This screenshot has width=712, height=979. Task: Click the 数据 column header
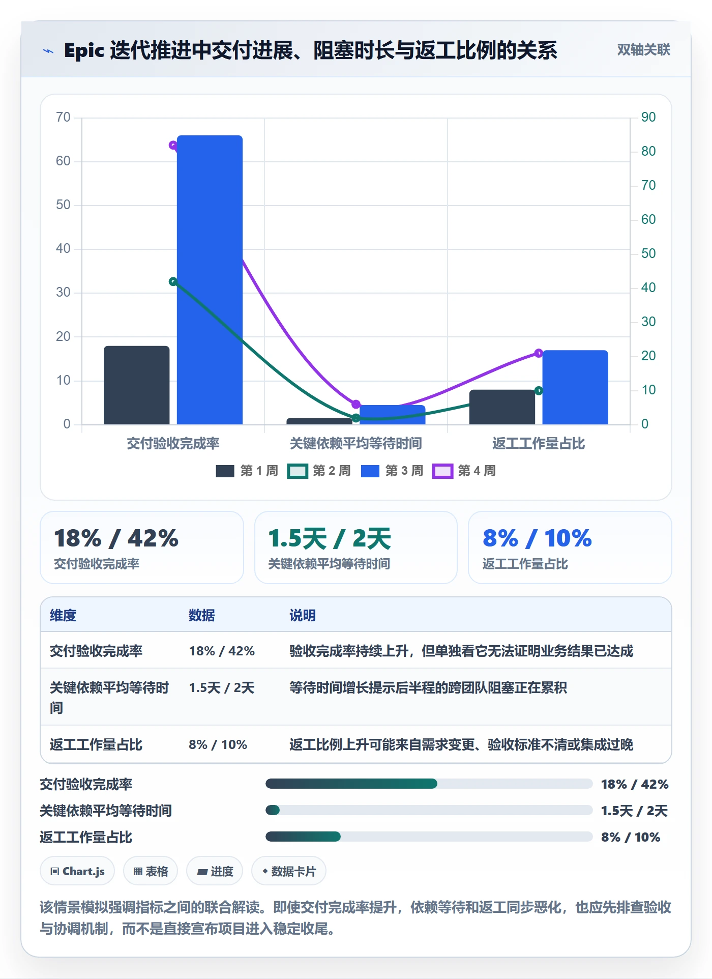click(202, 615)
